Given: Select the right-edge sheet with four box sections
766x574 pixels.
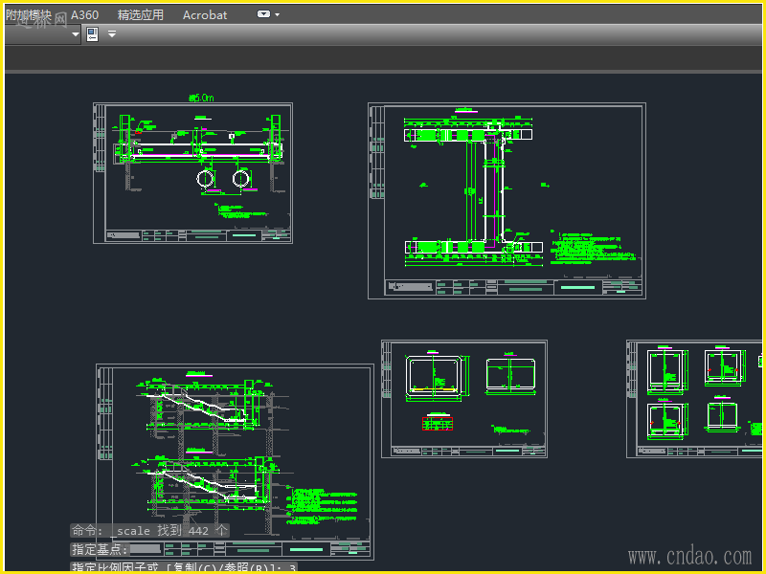Looking at the screenshot, I should pos(695,398).
